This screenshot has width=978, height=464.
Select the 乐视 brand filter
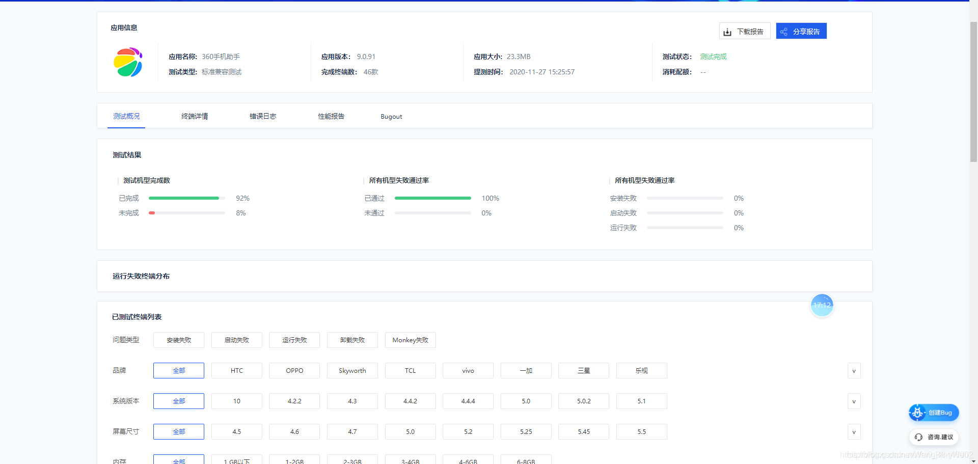(x=642, y=371)
